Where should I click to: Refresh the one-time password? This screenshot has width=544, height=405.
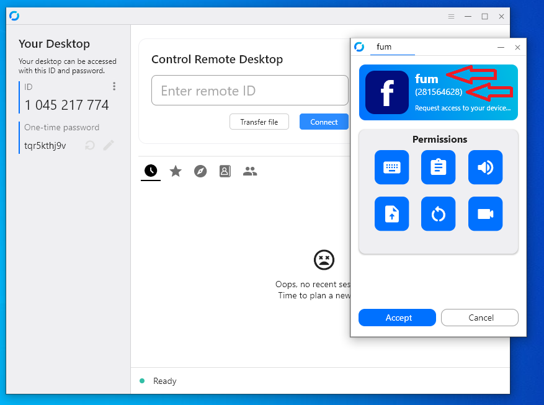pos(90,145)
